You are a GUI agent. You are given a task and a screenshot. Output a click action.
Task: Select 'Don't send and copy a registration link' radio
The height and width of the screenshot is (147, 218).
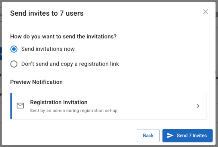click(x=14, y=64)
